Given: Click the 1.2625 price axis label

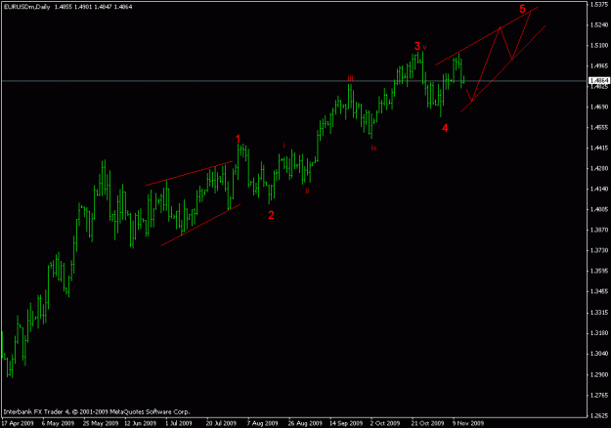Looking at the screenshot, I should point(599,415).
